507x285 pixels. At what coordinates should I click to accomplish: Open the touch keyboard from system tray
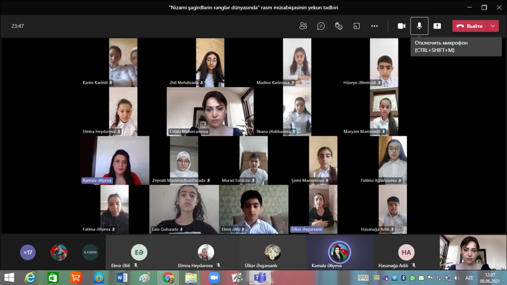tap(363, 278)
